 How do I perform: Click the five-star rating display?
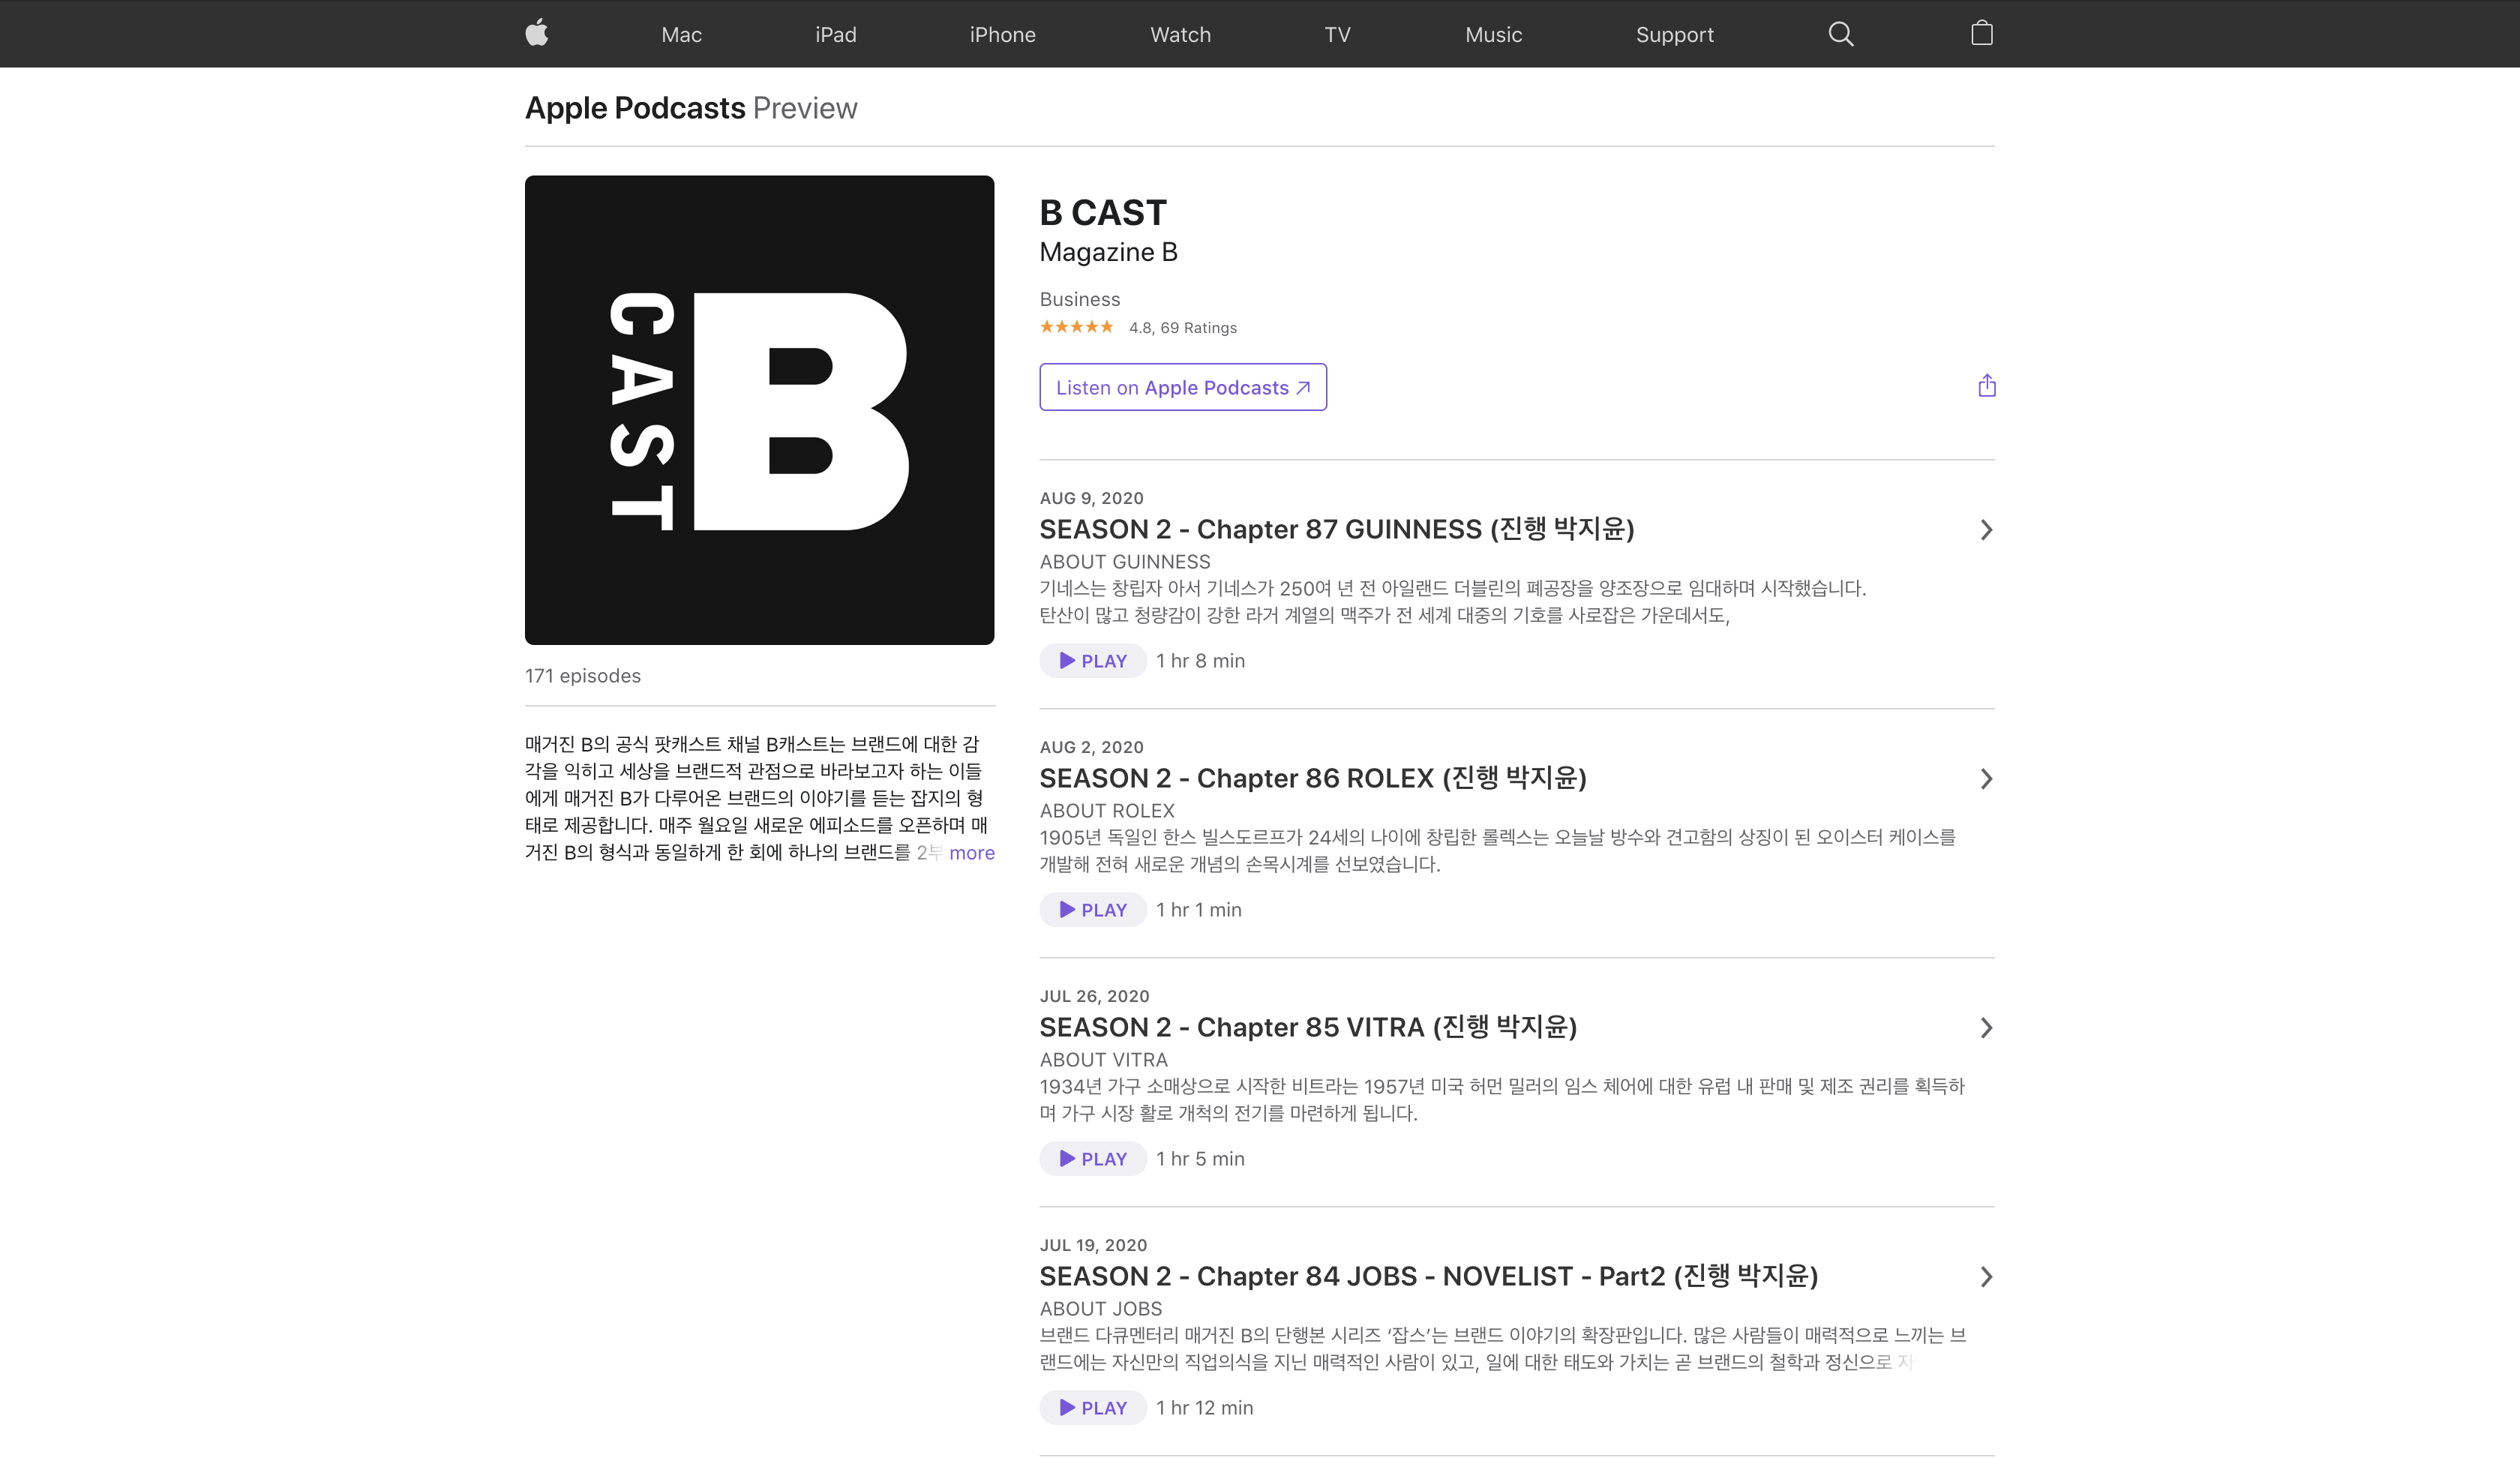[1076, 327]
